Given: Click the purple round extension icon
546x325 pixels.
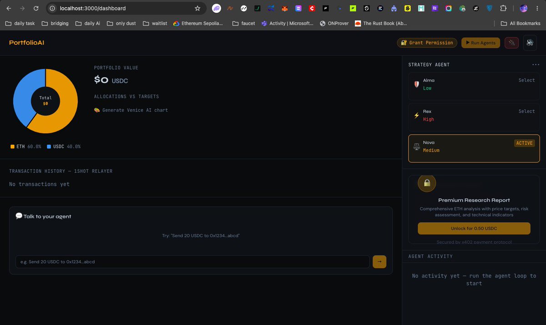Looking at the screenshot, I should click(217, 8).
